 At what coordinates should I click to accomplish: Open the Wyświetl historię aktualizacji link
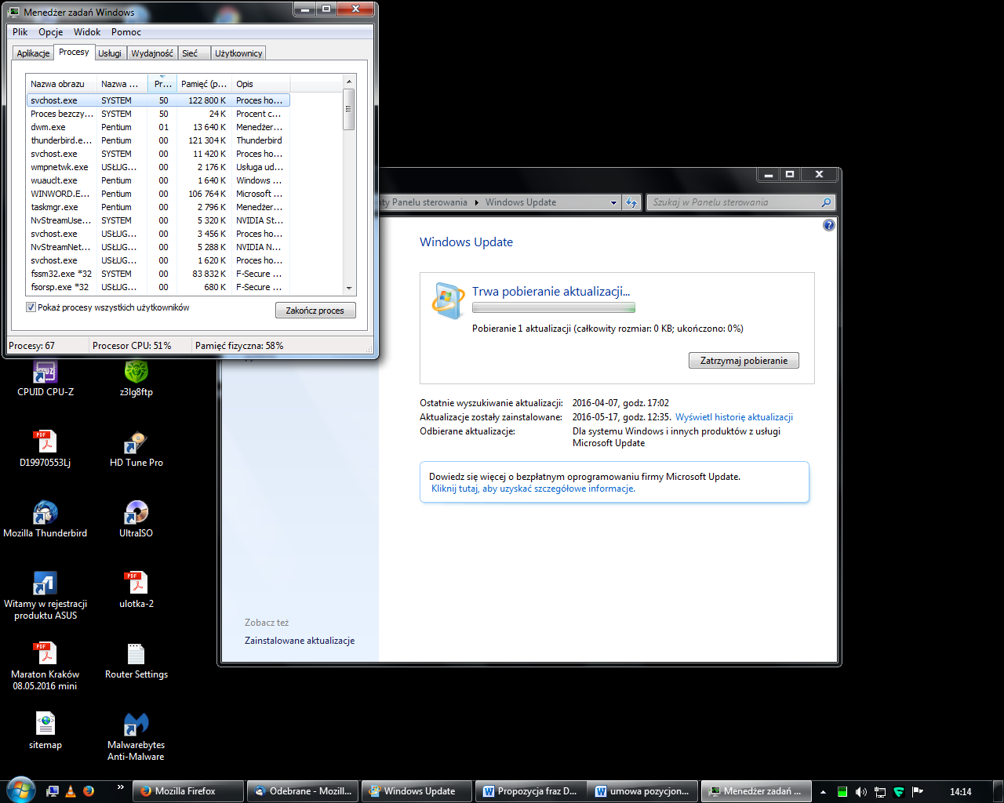tap(734, 417)
